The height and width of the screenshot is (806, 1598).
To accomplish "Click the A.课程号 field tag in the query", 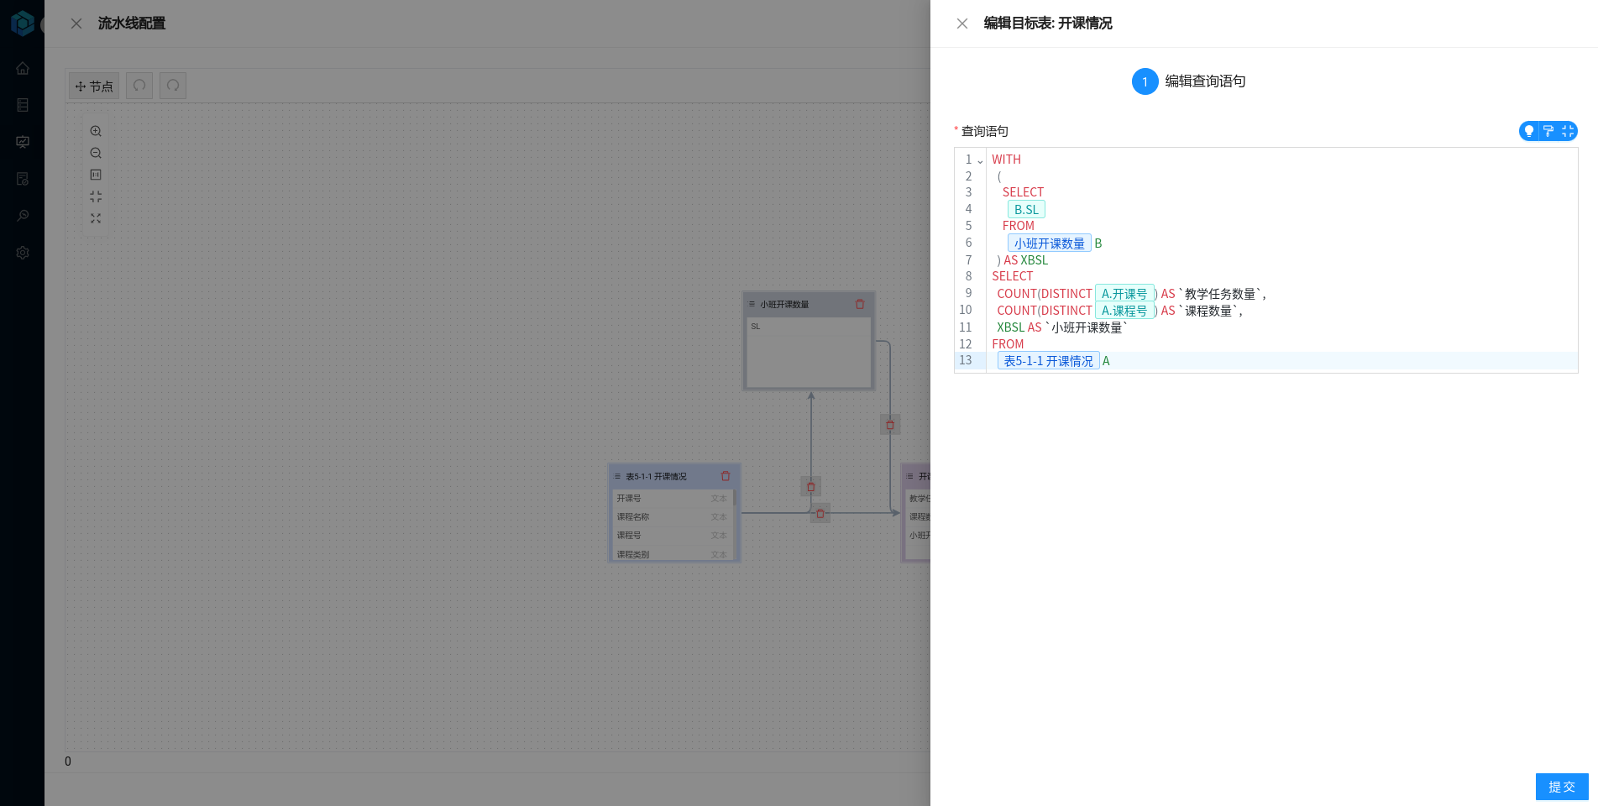I will 1124,310.
